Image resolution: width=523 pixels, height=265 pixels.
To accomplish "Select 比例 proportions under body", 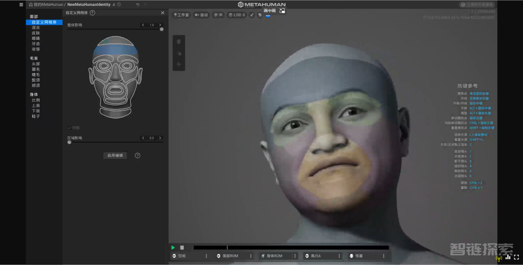I will coord(36,100).
